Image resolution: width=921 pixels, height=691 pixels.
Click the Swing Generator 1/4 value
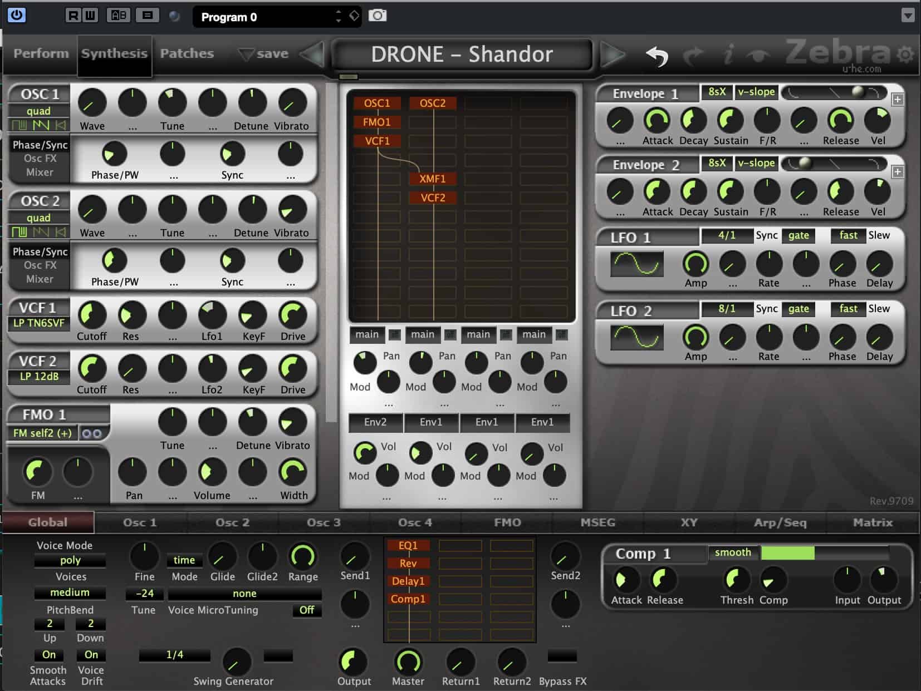(175, 655)
